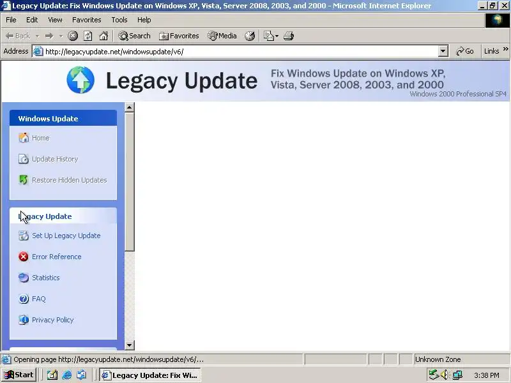Open the Home sidebar link
This screenshot has width=511, height=383.
pyautogui.click(x=41, y=138)
